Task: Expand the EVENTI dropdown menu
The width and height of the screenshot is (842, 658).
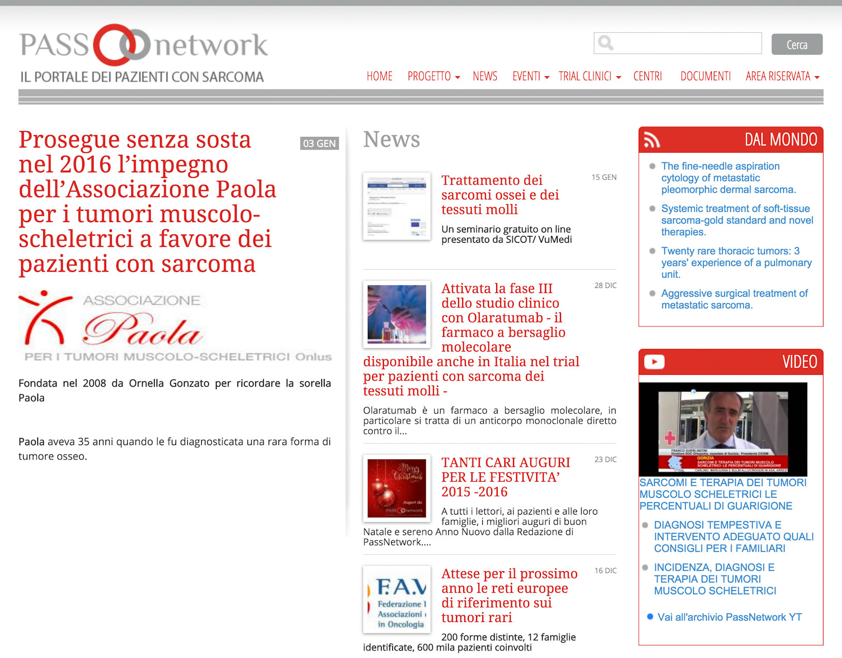Action: pos(531,76)
